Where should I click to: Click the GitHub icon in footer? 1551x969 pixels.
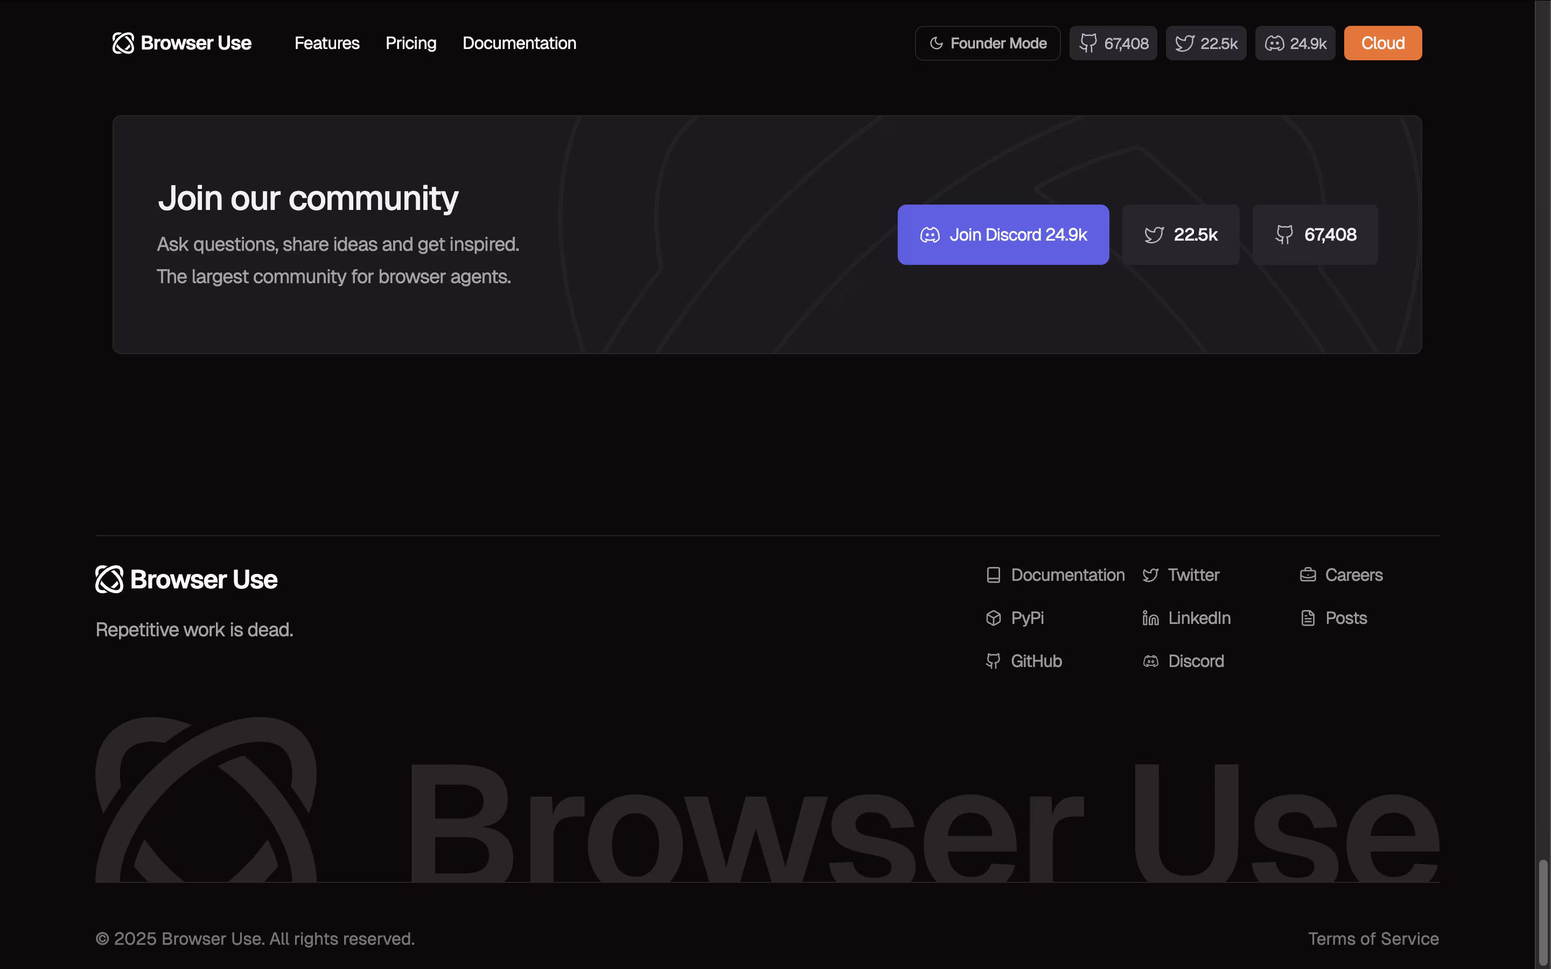coord(994,662)
